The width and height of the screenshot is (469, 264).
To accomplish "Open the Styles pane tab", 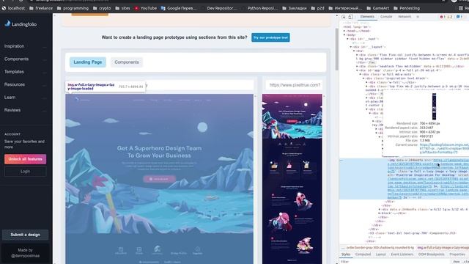I will pyautogui.click(x=346, y=254).
